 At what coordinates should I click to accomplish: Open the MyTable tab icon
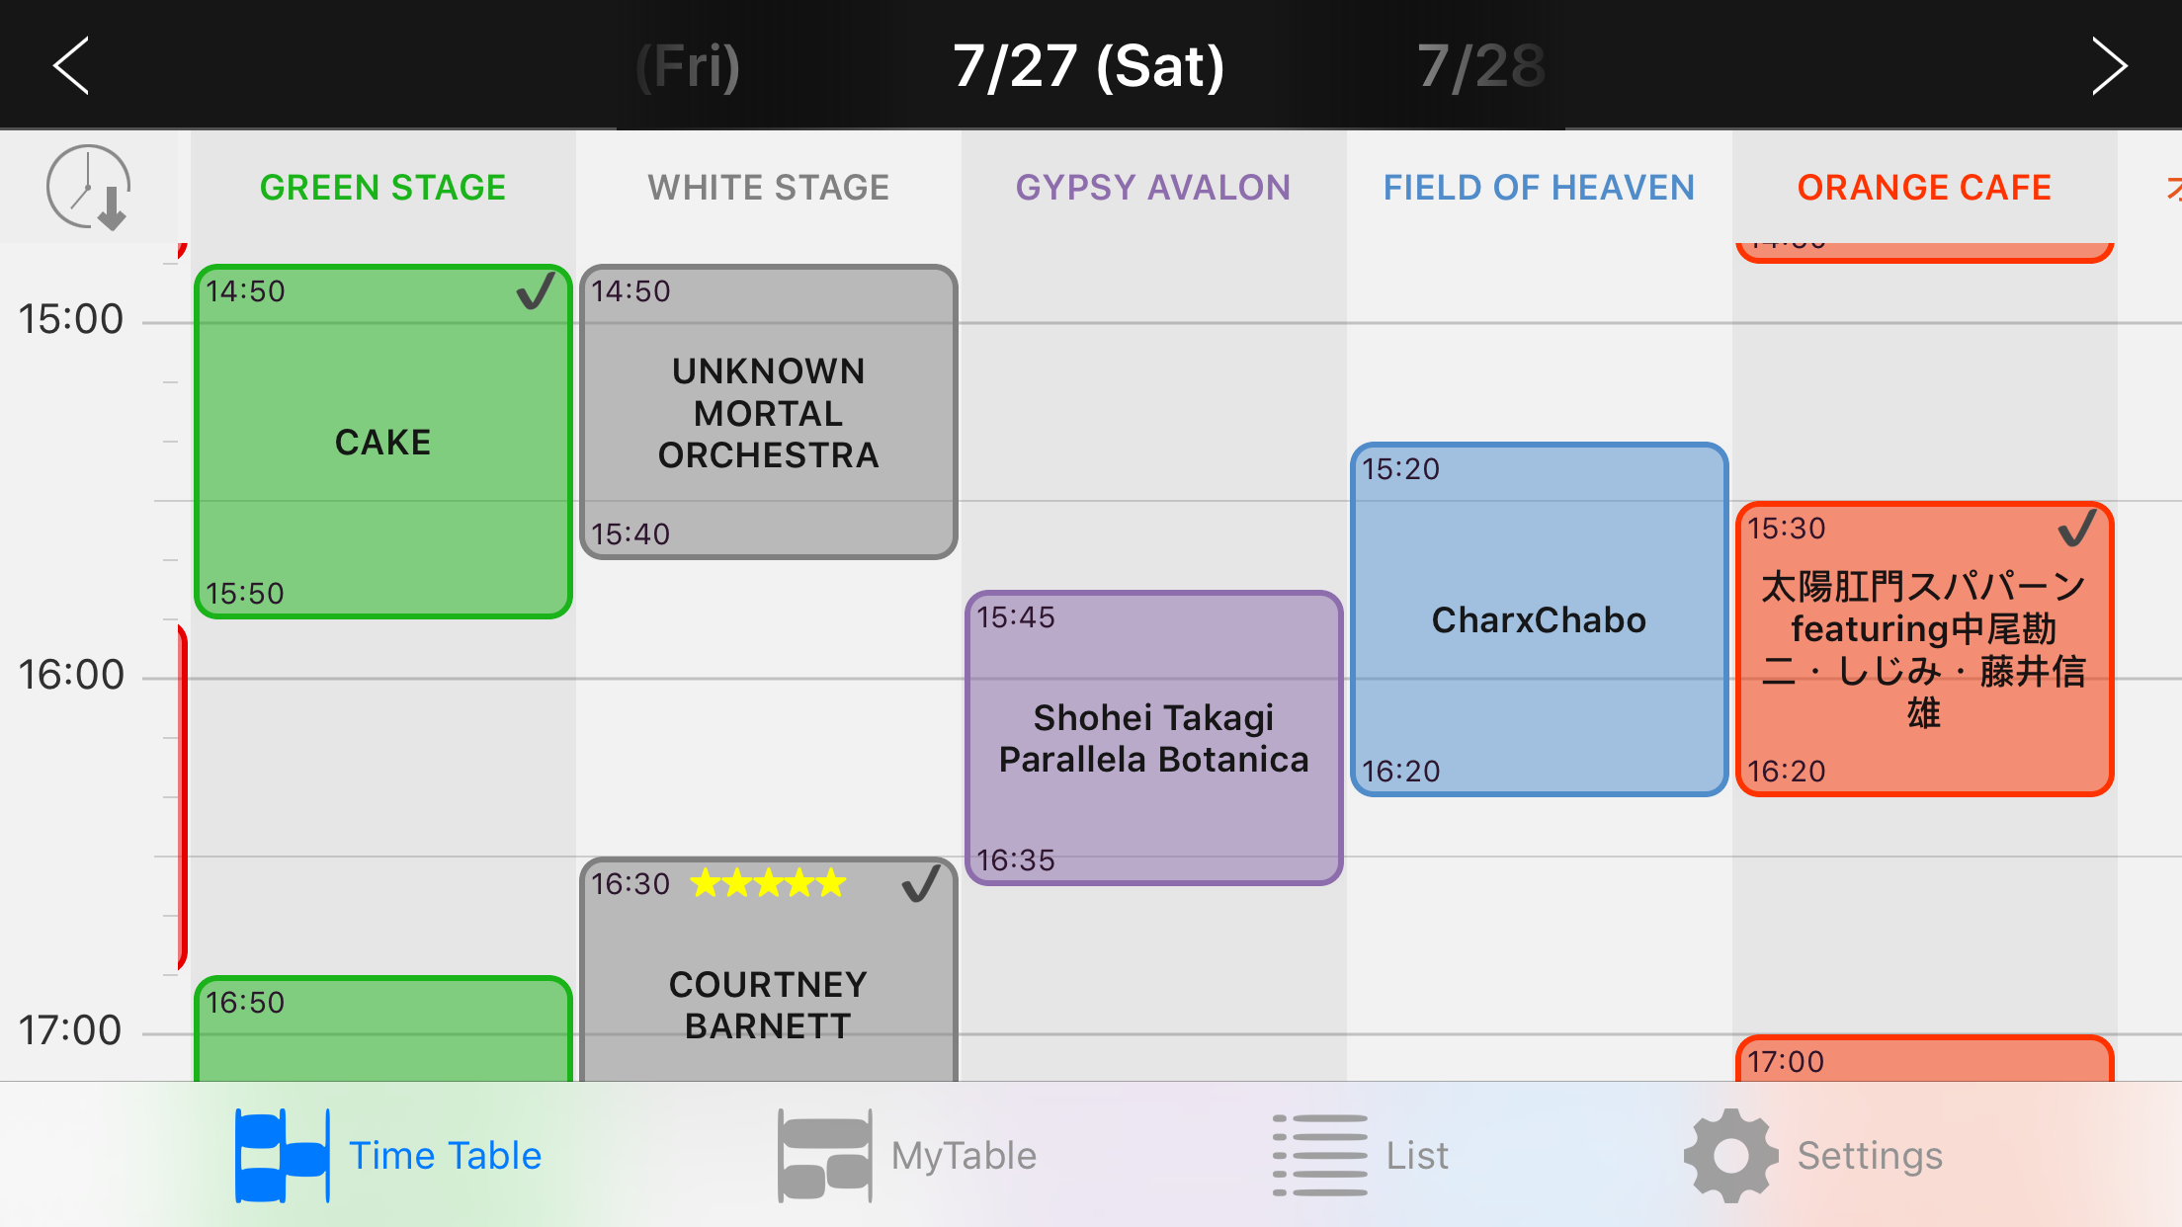click(x=824, y=1155)
